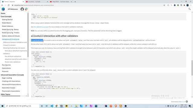Viewport: 193px width, 108px height.
Task: Click the Windows taskbar search box
Action: tap(22, 106)
